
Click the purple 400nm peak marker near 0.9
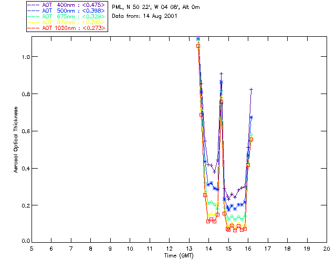[x=222, y=74]
